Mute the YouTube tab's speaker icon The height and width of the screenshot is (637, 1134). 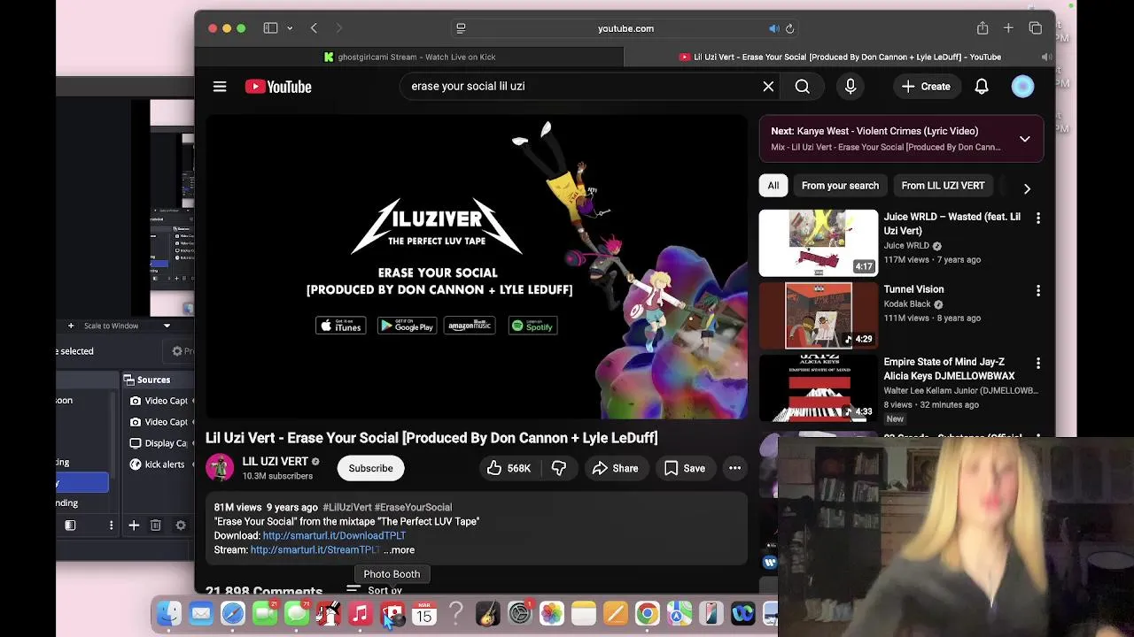pyautogui.click(x=1046, y=57)
